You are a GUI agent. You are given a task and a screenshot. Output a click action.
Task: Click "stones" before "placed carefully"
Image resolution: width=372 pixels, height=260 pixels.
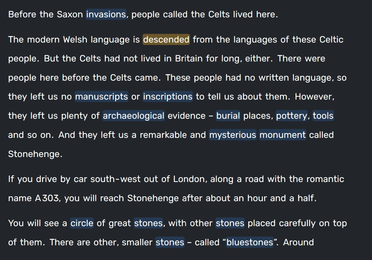[x=230, y=223]
